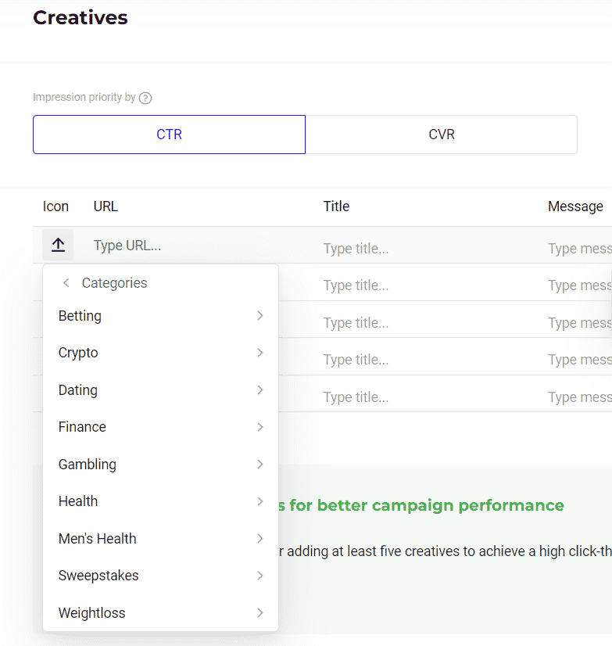The height and width of the screenshot is (646, 612).
Task: Click the upload icon in first row
Action: [58, 246]
